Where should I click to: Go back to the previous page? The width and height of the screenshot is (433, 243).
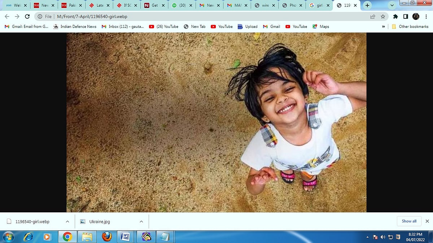(7, 17)
